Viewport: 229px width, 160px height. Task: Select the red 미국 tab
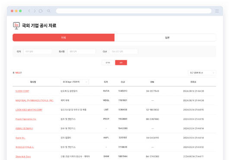(x=64, y=38)
